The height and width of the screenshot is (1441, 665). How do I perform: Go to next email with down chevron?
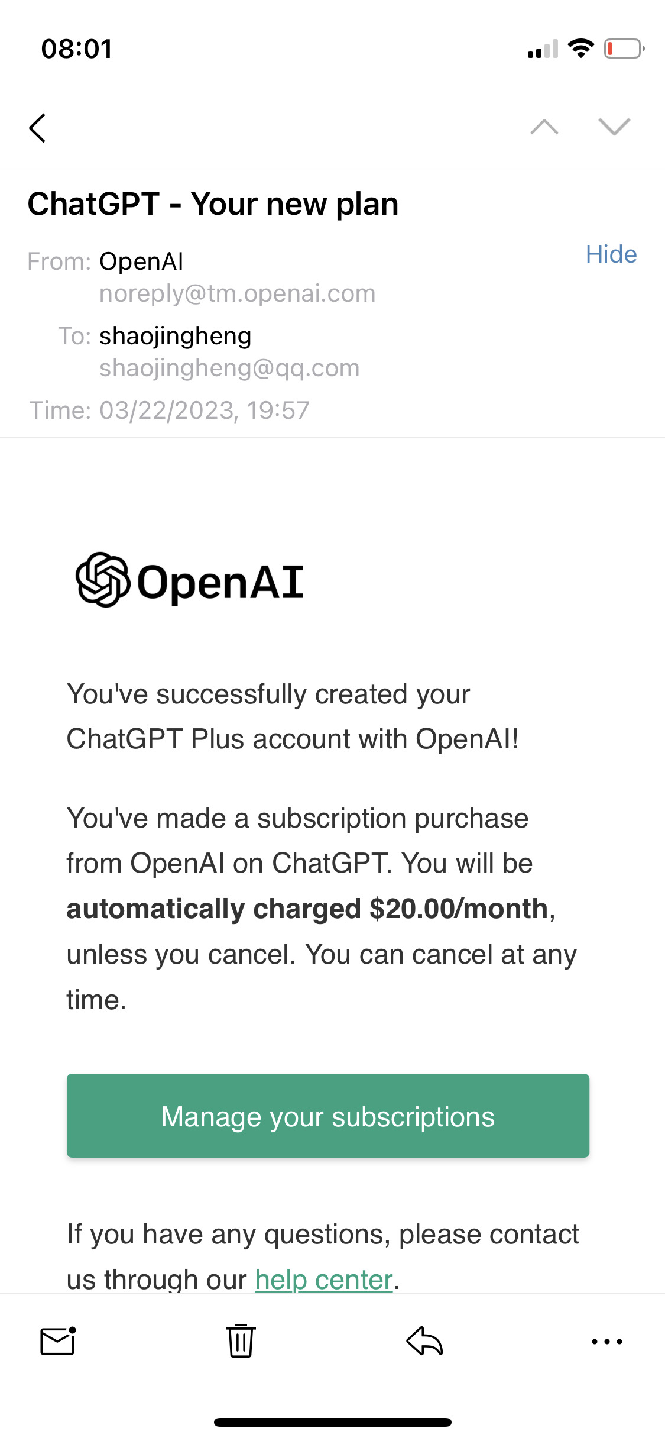614,127
